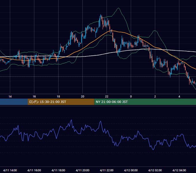Click the 0 hour label on price chart axis

[x=131, y=97]
